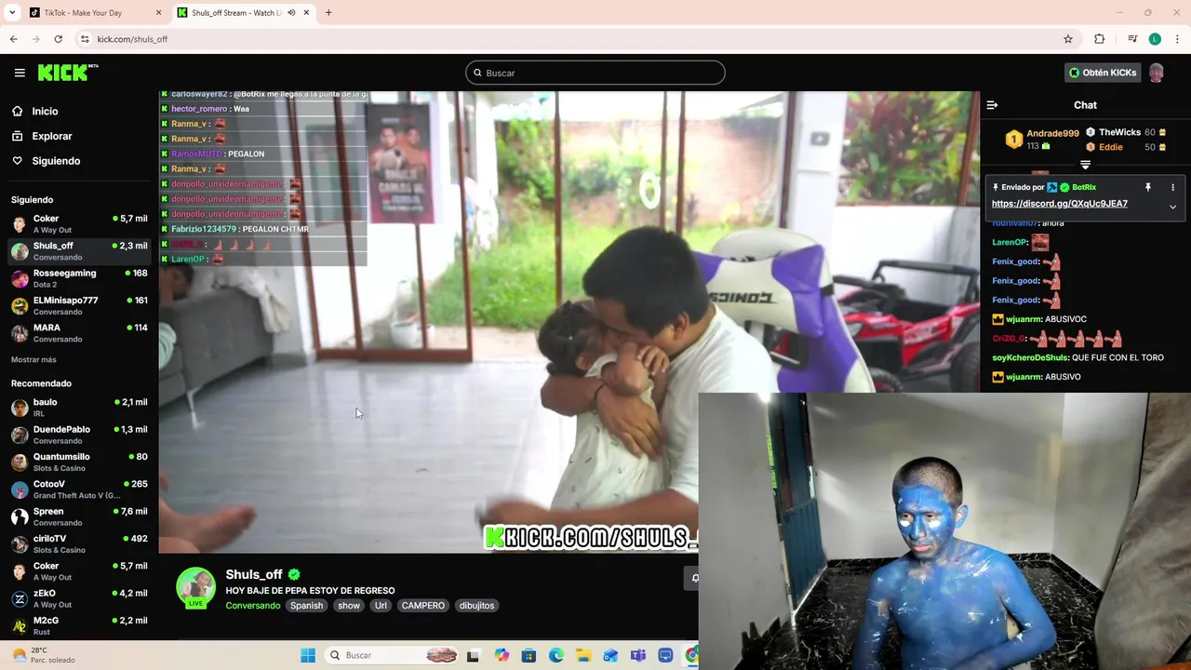Click Eddie in the gift leaderboard
1191x670 pixels.
(x=1111, y=147)
